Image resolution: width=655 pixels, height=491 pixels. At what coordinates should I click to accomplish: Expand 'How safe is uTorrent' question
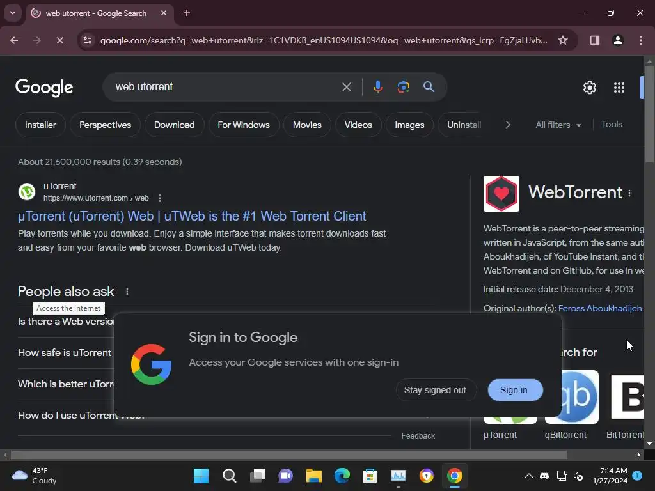click(65, 353)
